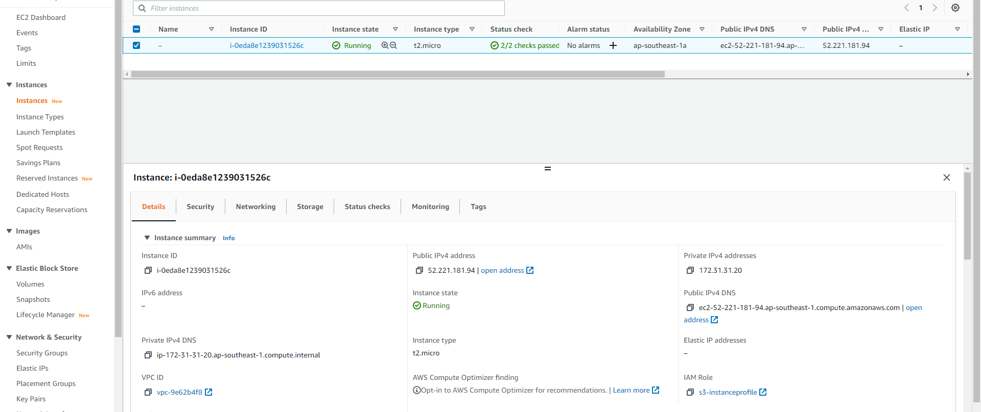Copy the Public IPv4 DNS value

690,307
